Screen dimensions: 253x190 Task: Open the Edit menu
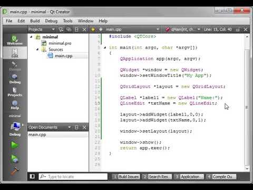click(21, 21)
